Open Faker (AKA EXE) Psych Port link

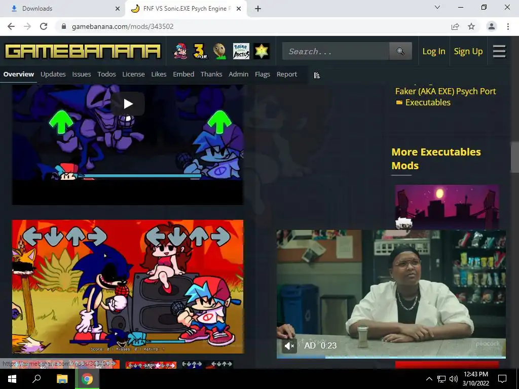(x=446, y=91)
